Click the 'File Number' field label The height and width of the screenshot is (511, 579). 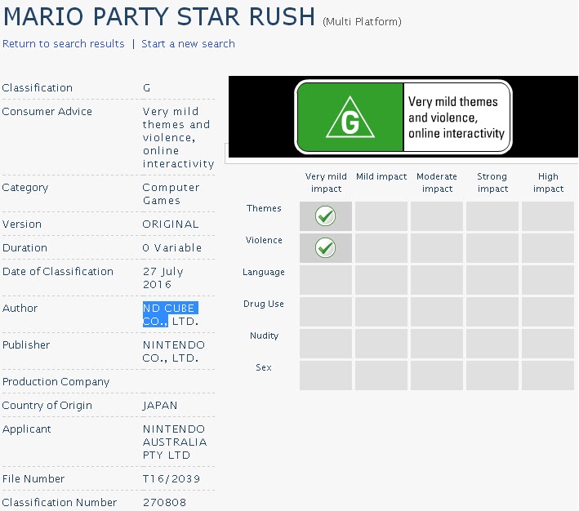[x=33, y=479]
